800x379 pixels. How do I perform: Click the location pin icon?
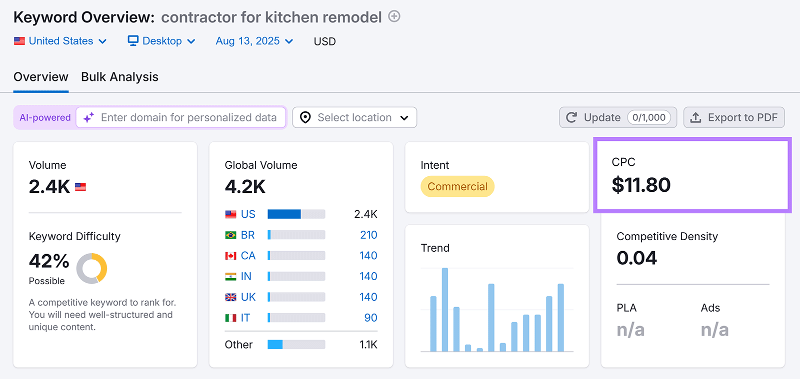tap(305, 117)
